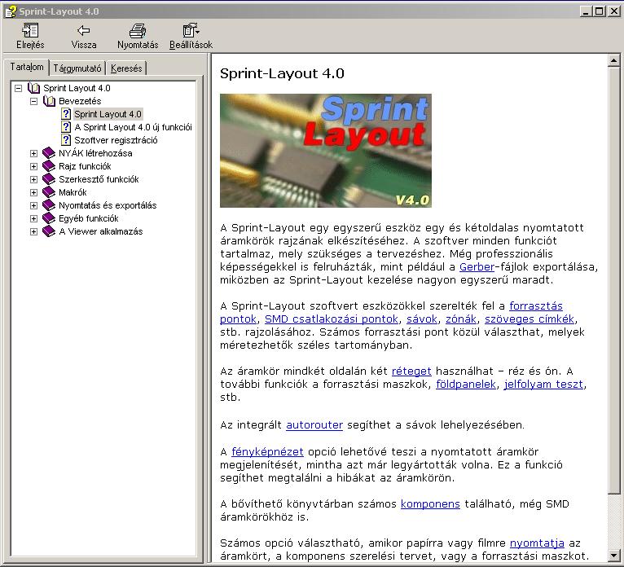
Task: Select the Bevezetés tree label
Action: point(80,101)
